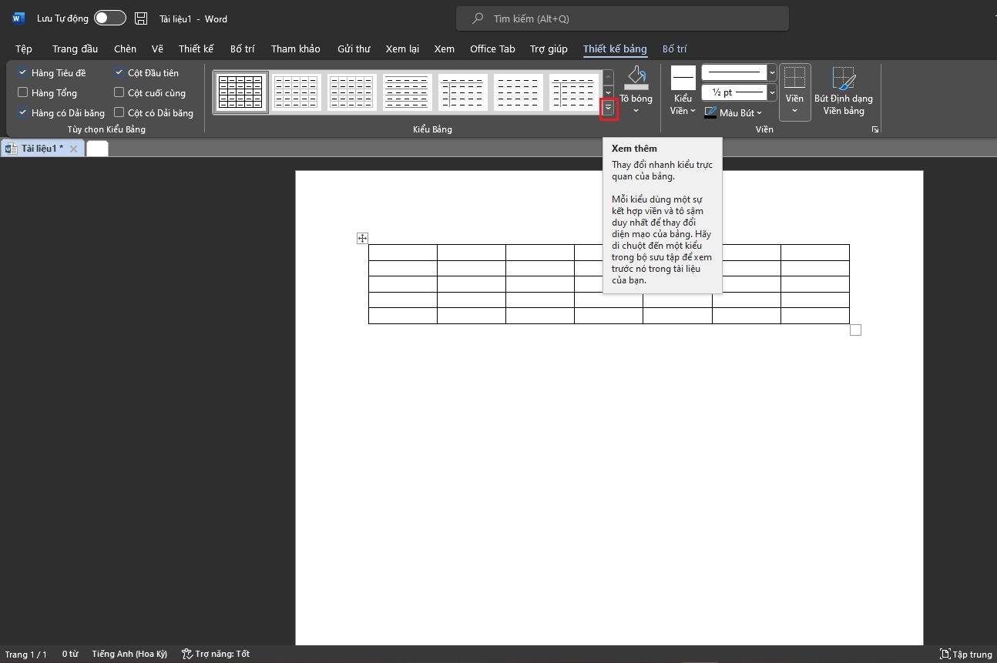Viewport: 997px width, 663px height.
Task: Uncheck the Hàng Tiêu đề checkbox
Action: (22, 72)
